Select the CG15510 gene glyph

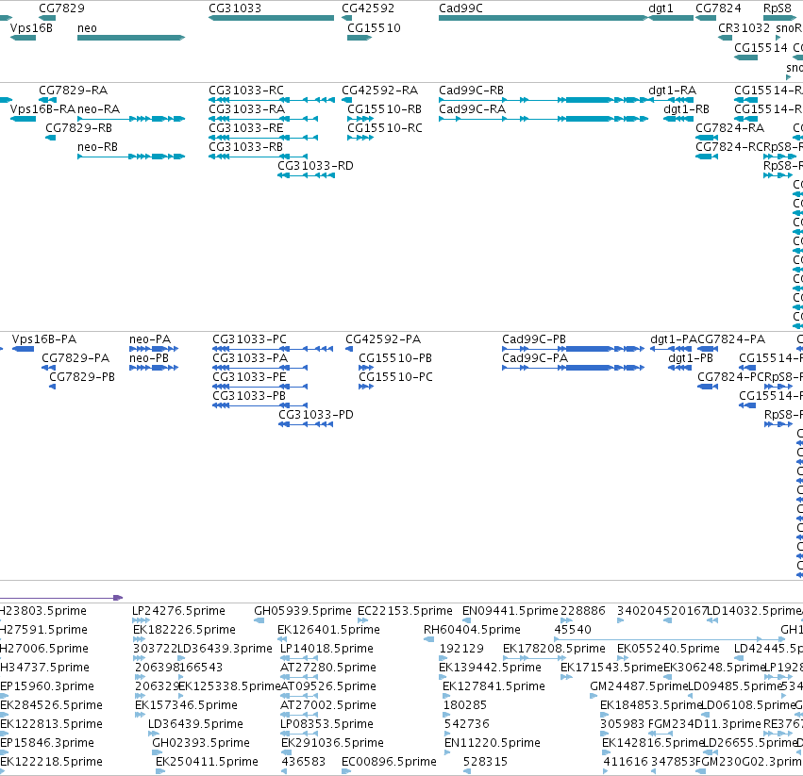[x=360, y=38]
